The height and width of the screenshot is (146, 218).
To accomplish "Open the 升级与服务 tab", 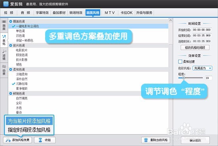I will (144, 13).
